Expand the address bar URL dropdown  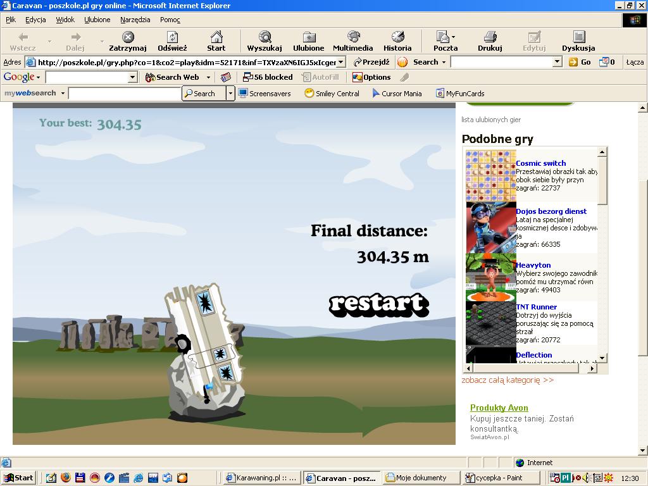point(341,62)
